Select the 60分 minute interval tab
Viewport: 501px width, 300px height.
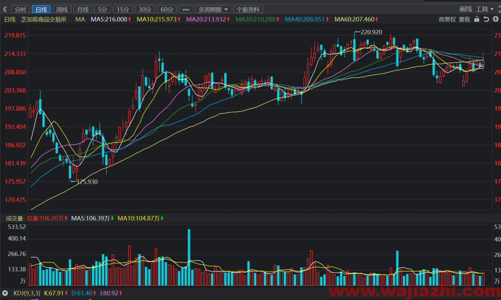tap(167, 9)
